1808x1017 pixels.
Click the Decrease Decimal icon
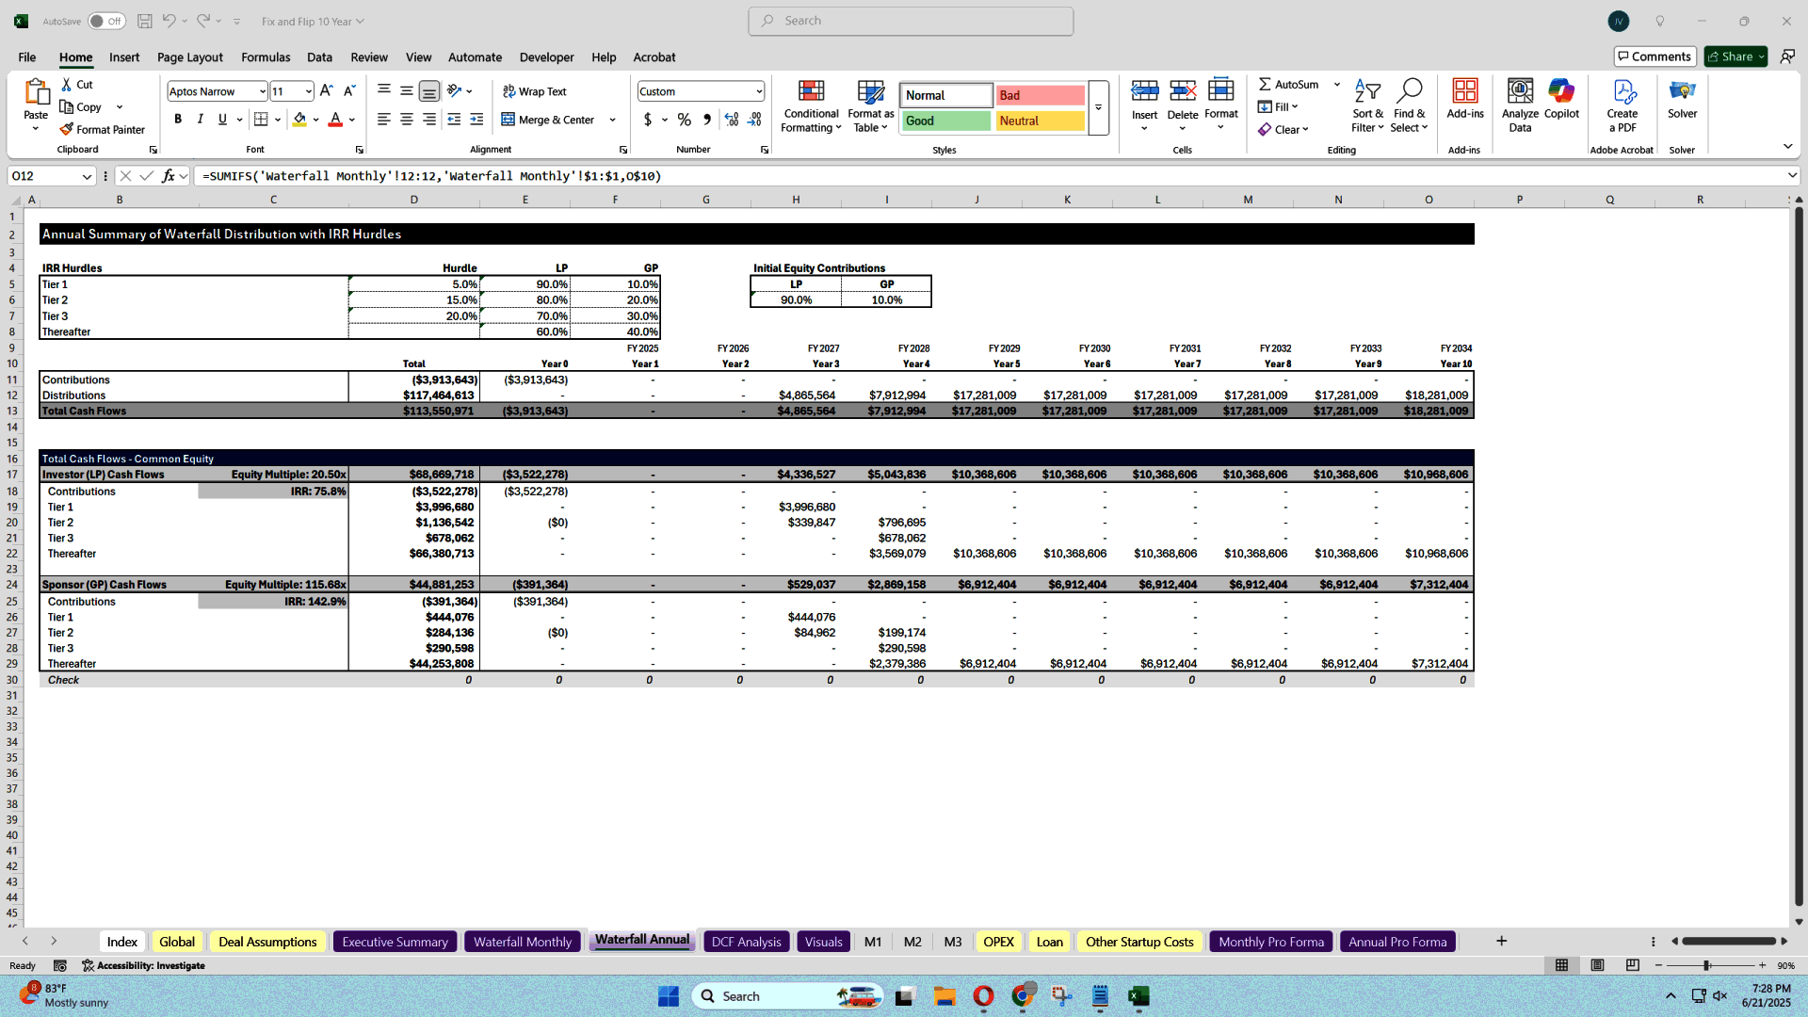(754, 120)
